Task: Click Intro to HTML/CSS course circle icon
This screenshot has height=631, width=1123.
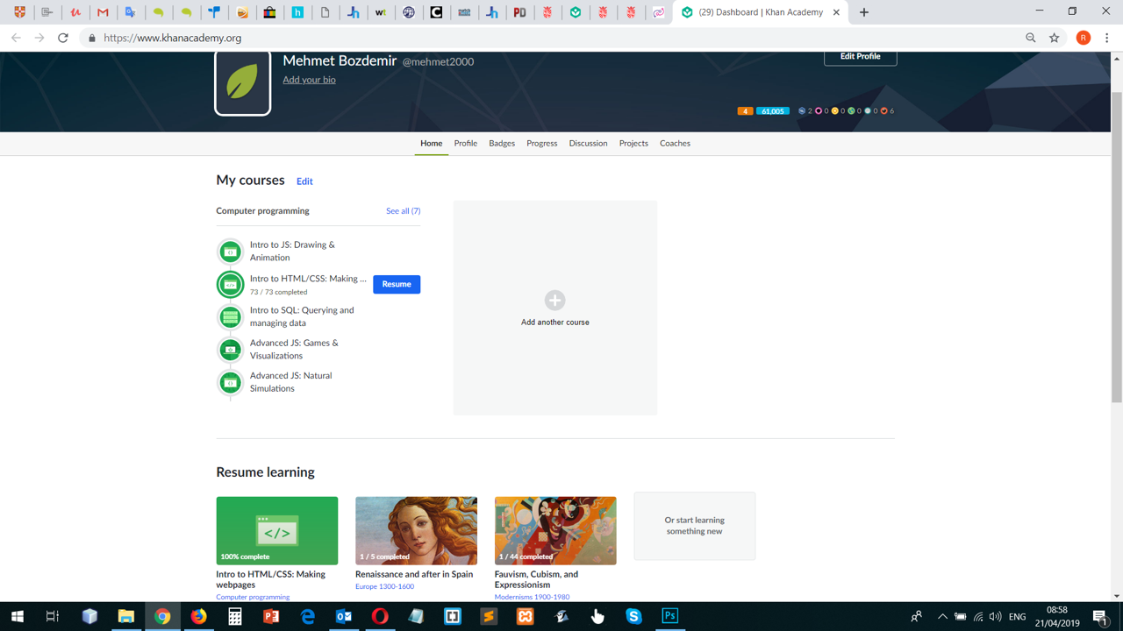Action: point(230,284)
